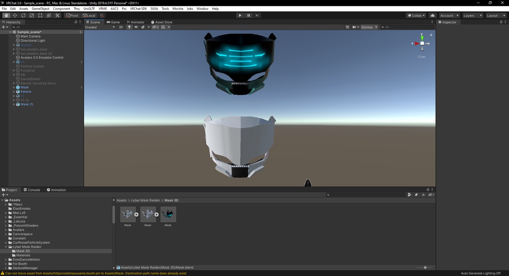Image resolution: width=509 pixels, height=276 pixels.
Task: Open the Layout dropdown
Action: (496, 15)
